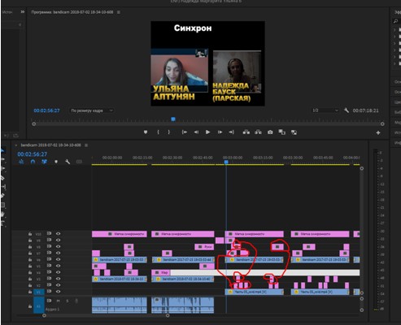Add a marker in the Program monitor

[x=146, y=132]
